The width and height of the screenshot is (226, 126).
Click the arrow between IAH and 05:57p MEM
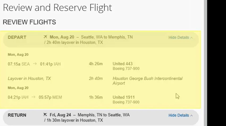(x=34, y=97)
